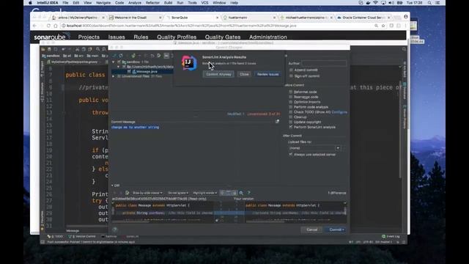Open the VCS menu in macOS menu bar
This screenshot has height=264, width=469.
[204, 3]
